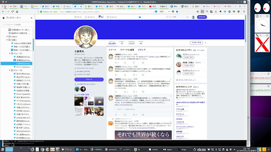Switch to ツイートと返信 timeline tab
271x152 pixels.
(x=127, y=50)
